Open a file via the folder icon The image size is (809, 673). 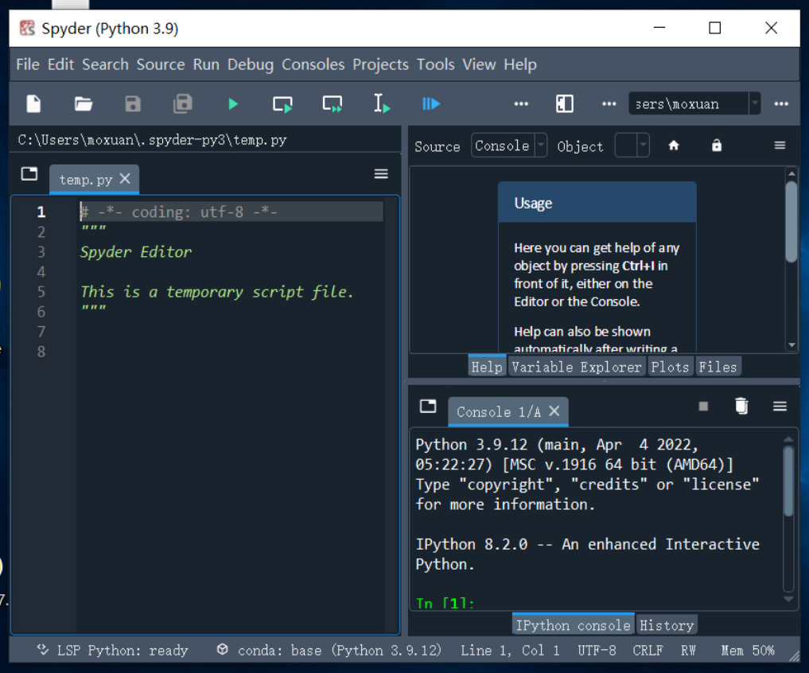(83, 104)
